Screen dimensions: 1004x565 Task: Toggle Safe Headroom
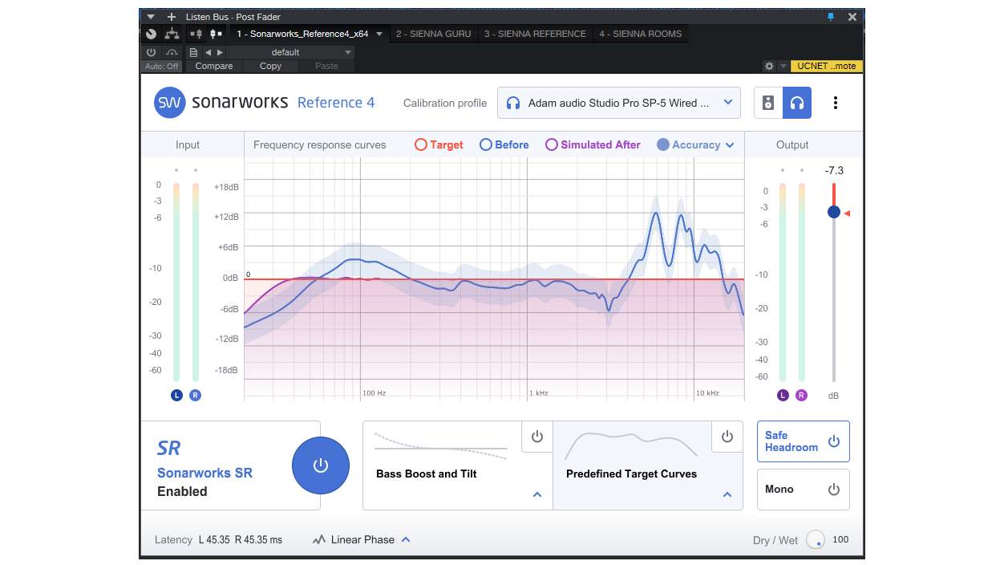[803, 441]
